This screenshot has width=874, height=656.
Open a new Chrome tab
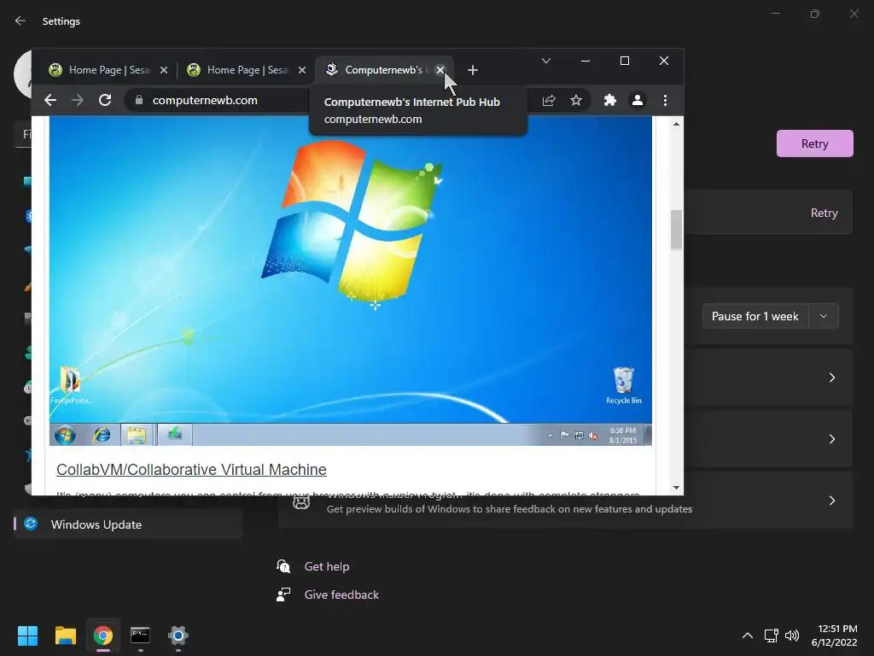pyautogui.click(x=473, y=70)
